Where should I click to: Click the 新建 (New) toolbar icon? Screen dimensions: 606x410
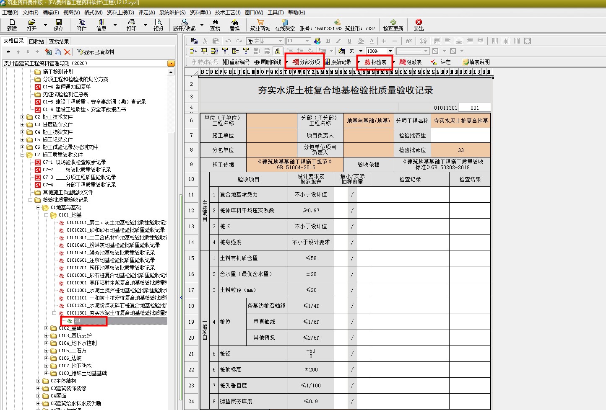(12, 25)
